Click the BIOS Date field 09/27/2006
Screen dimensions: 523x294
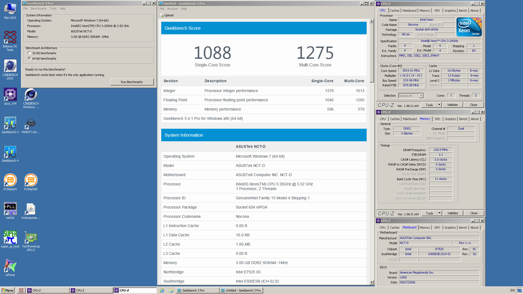point(439,282)
